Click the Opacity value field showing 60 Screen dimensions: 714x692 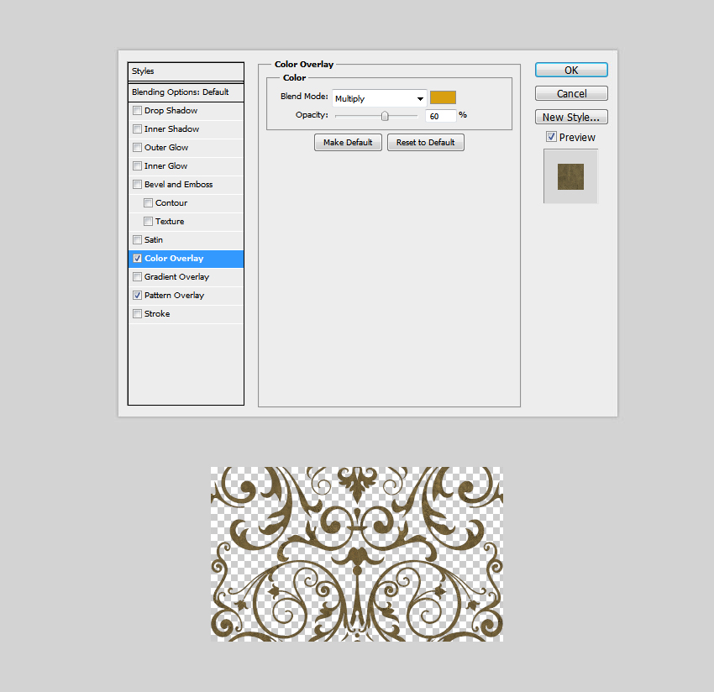click(x=440, y=116)
